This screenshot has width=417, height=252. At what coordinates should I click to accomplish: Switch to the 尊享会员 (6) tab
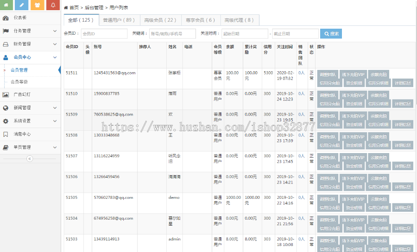(201, 20)
